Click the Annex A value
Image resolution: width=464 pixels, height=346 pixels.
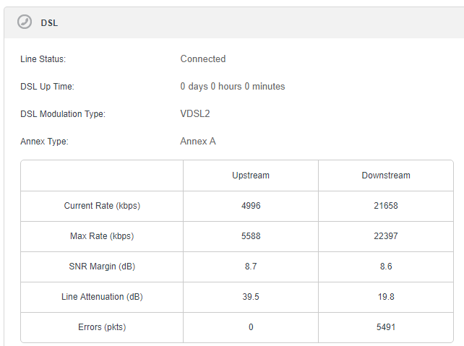(x=198, y=141)
